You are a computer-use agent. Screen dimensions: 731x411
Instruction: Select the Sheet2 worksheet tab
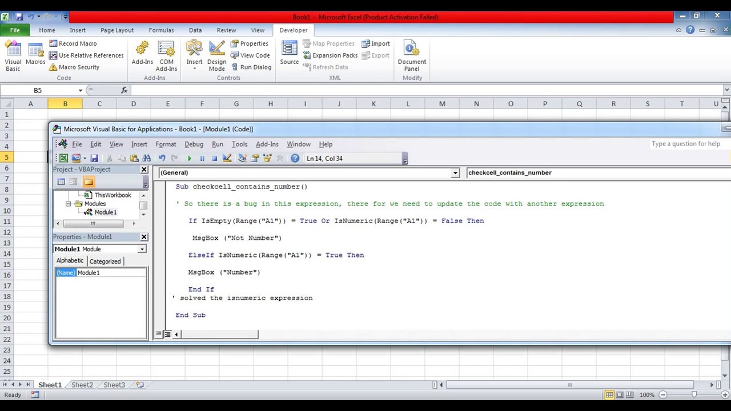click(82, 385)
